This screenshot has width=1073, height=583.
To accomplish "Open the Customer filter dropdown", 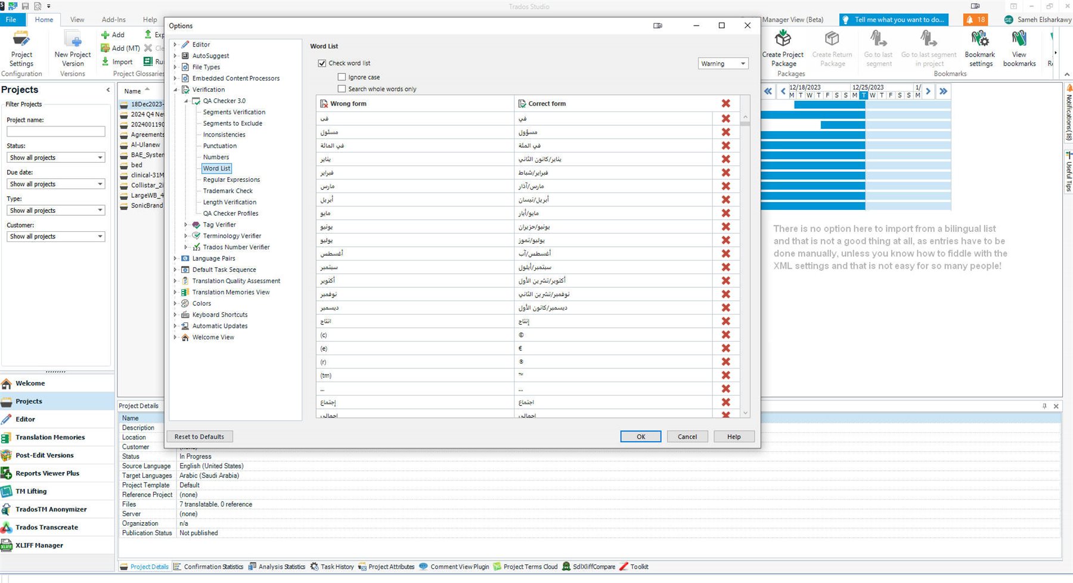I will click(56, 237).
